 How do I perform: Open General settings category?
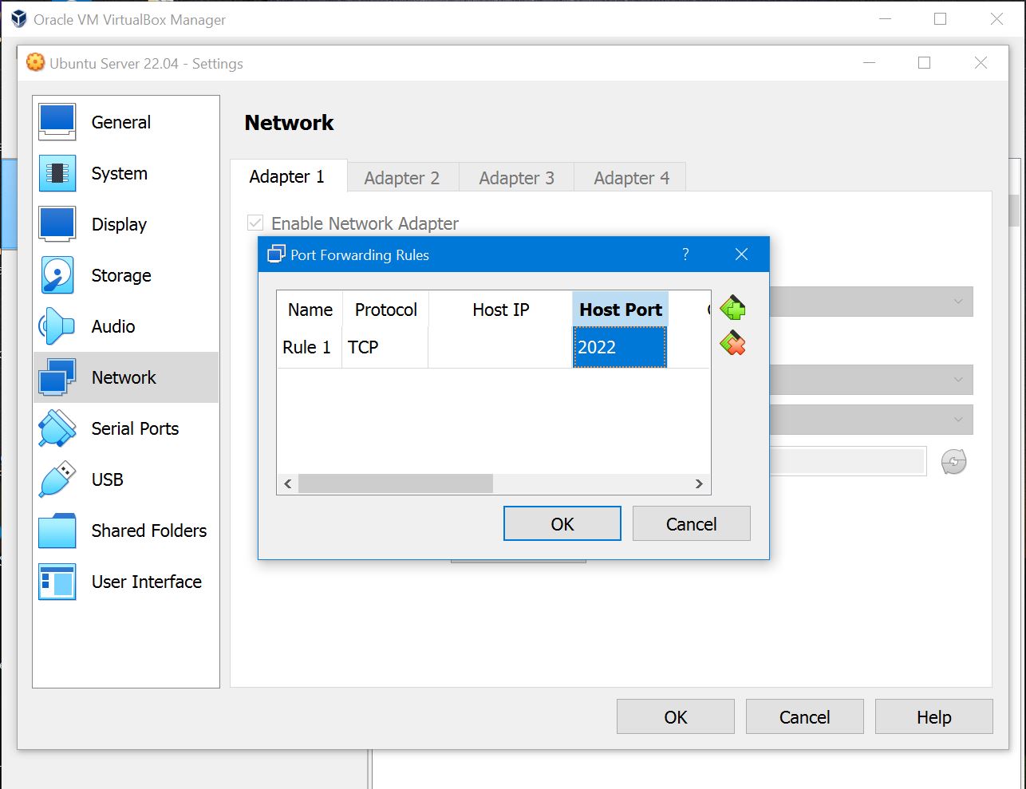click(x=126, y=122)
